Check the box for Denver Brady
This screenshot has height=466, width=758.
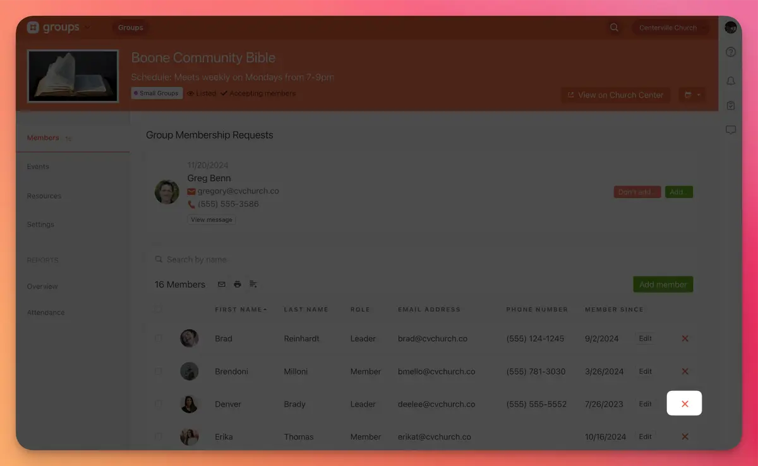coord(158,404)
